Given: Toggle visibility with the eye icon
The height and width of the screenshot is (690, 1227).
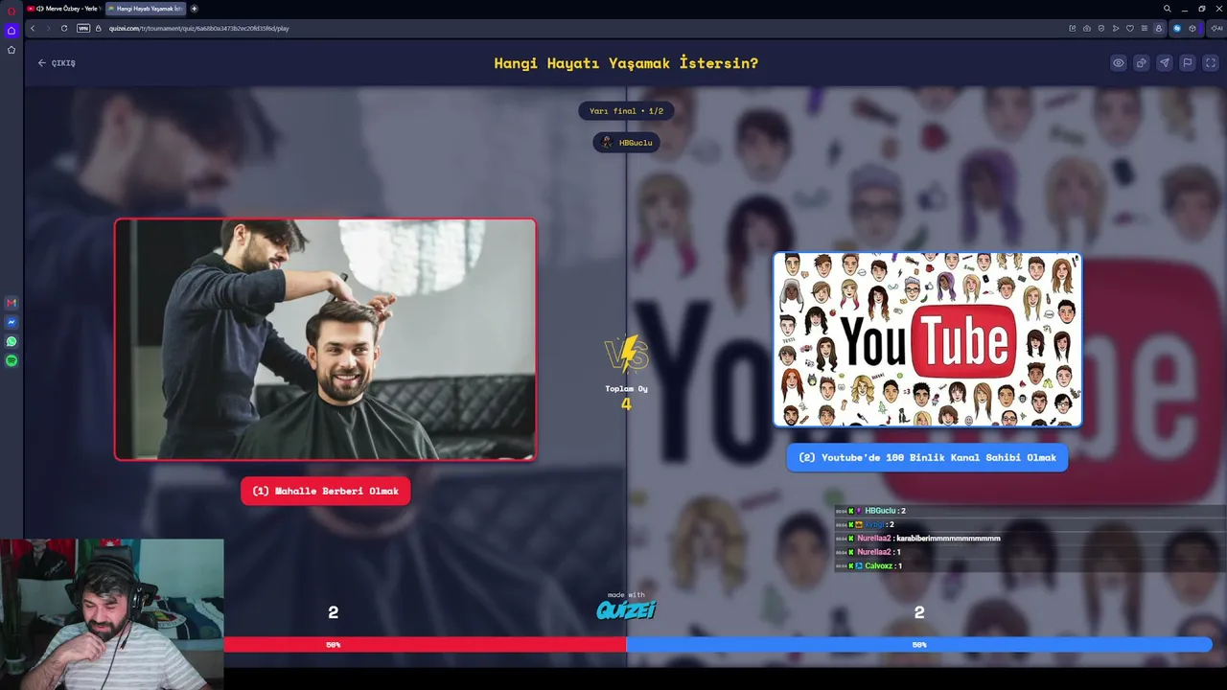Looking at the screenshot, I should [1119, 63].
